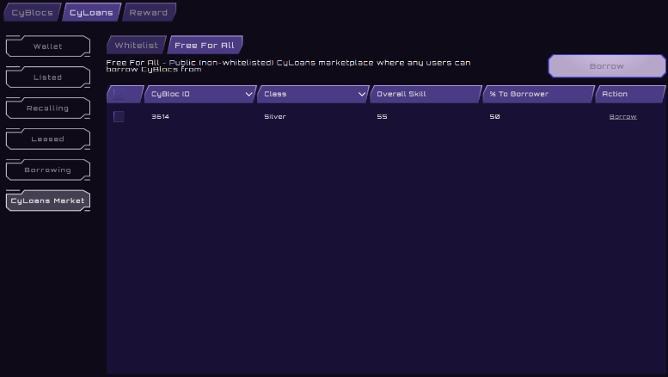Open the Reward tab

[x=149, y=12]
